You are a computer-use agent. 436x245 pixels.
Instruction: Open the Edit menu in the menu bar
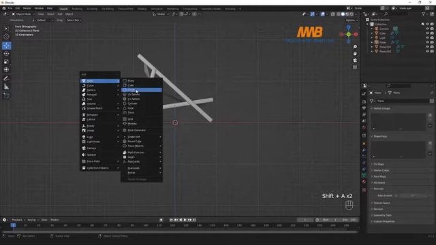click(x=18, y=8)
